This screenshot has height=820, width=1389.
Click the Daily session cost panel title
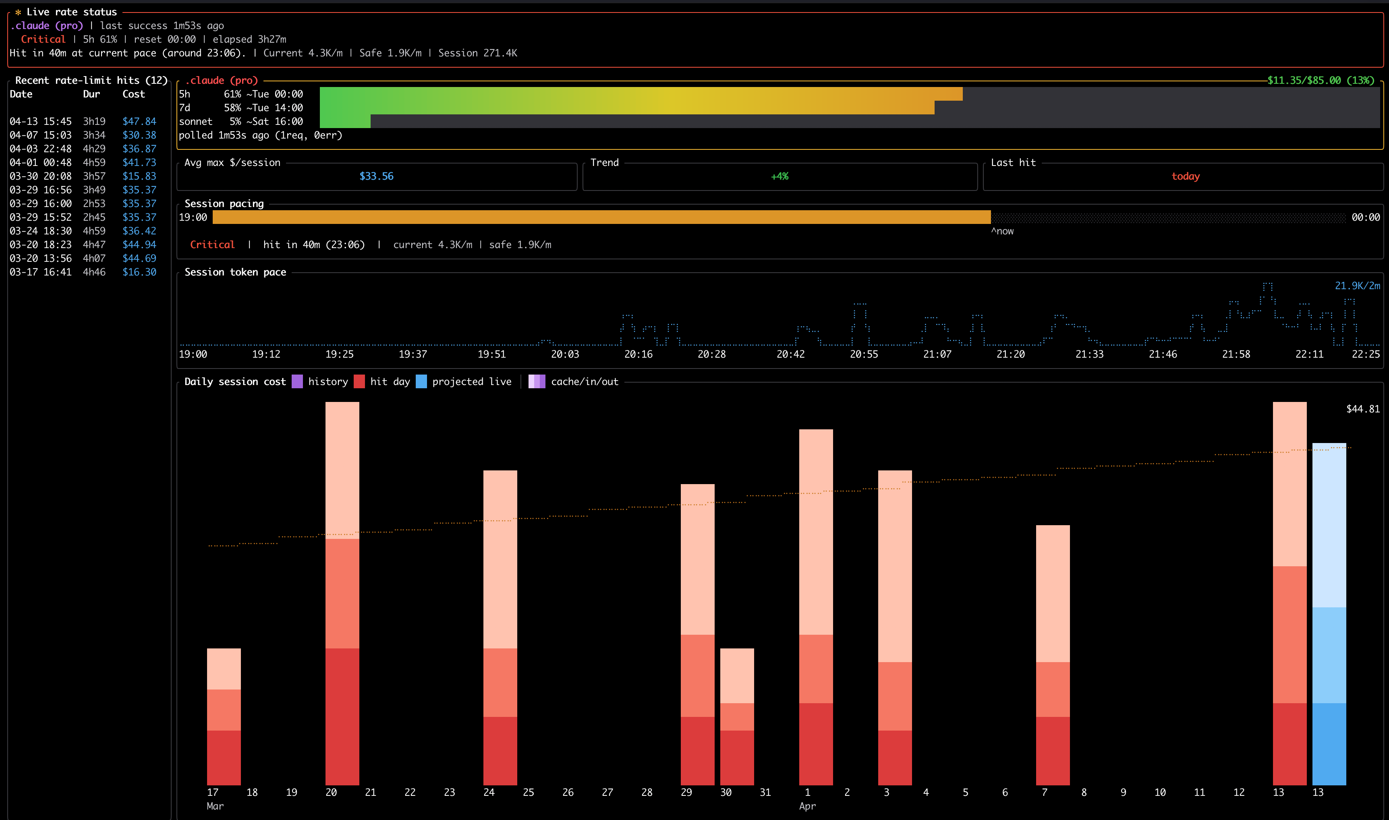point(235,382)
